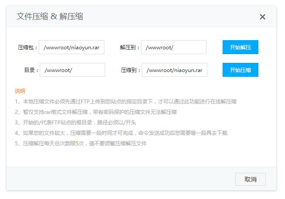Click the 说明 heading text
The image size is (285, 199).
coord(20,91)
